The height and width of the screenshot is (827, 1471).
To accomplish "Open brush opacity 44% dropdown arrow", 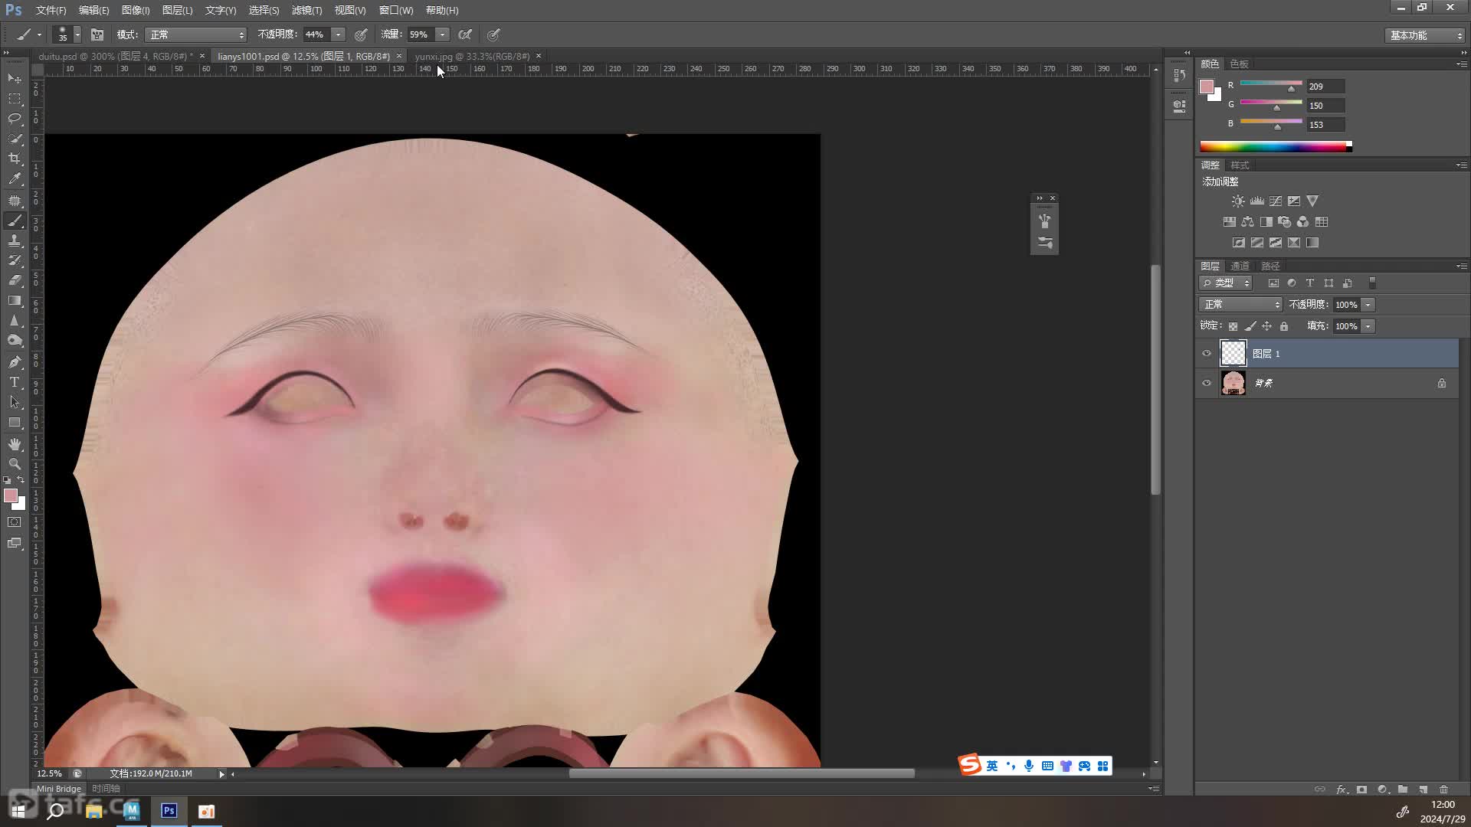I will 338,34.
